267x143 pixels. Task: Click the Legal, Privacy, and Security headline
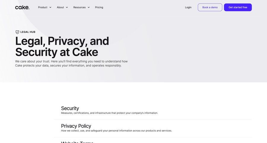62,46
